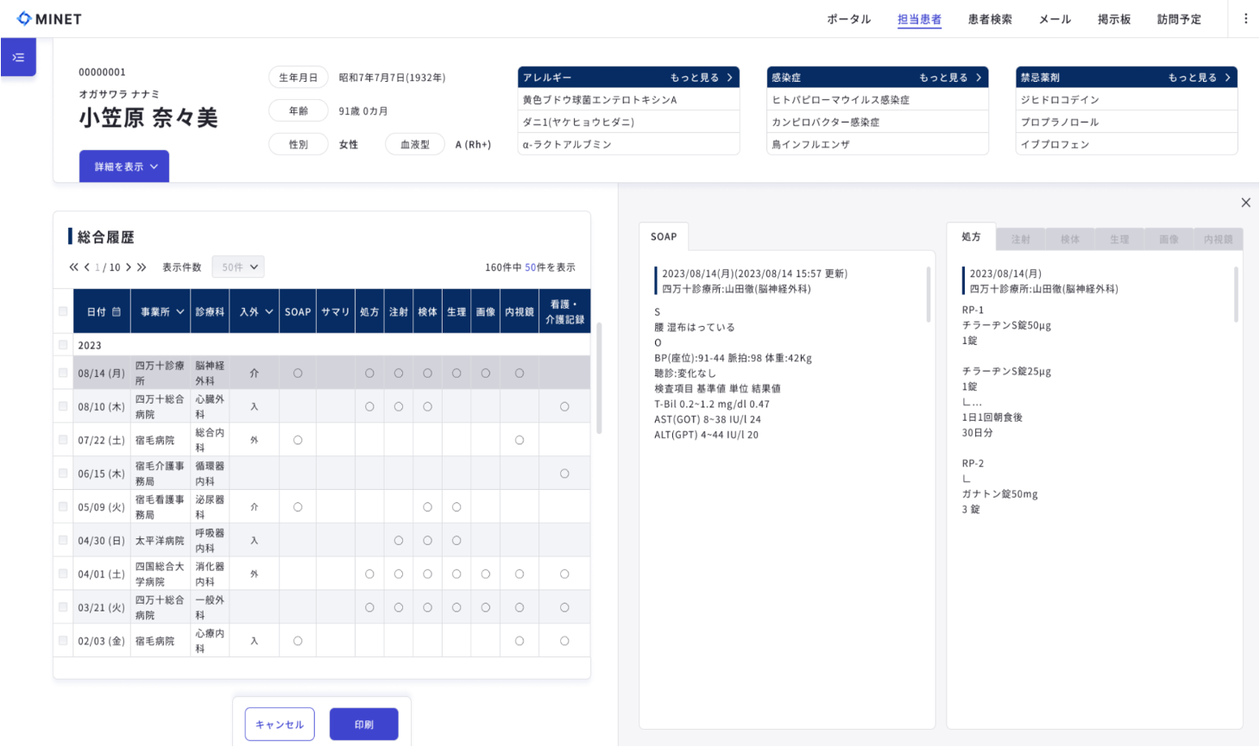The image size is (1260, 747).
Task: Open the 患者検索 navigation item
Action: (x=990, y=19)
